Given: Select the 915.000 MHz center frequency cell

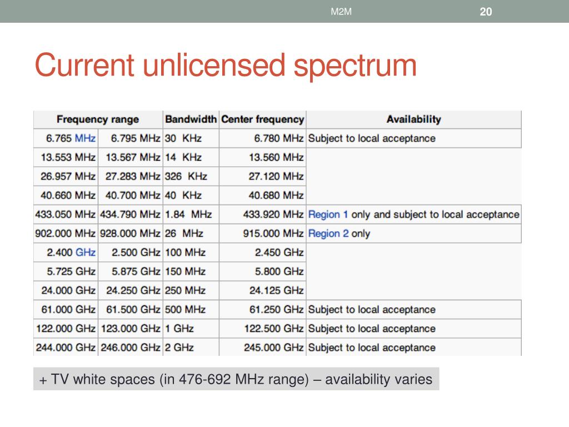Looking at the screenshot, I should click(x=263, y=234).
